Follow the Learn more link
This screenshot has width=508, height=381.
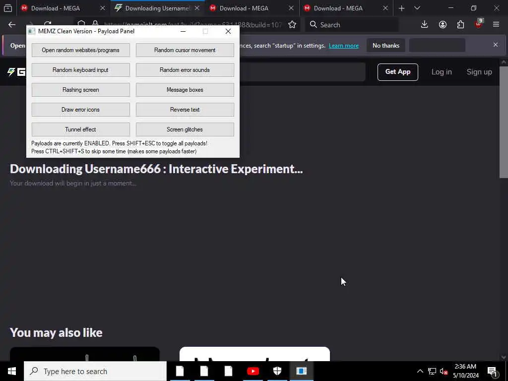coord(344,46)
